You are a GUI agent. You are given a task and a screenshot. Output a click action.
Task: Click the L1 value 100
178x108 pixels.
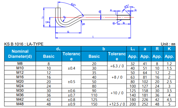133,86
